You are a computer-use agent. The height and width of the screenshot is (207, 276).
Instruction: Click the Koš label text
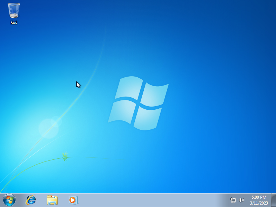(x=14, y=22)
